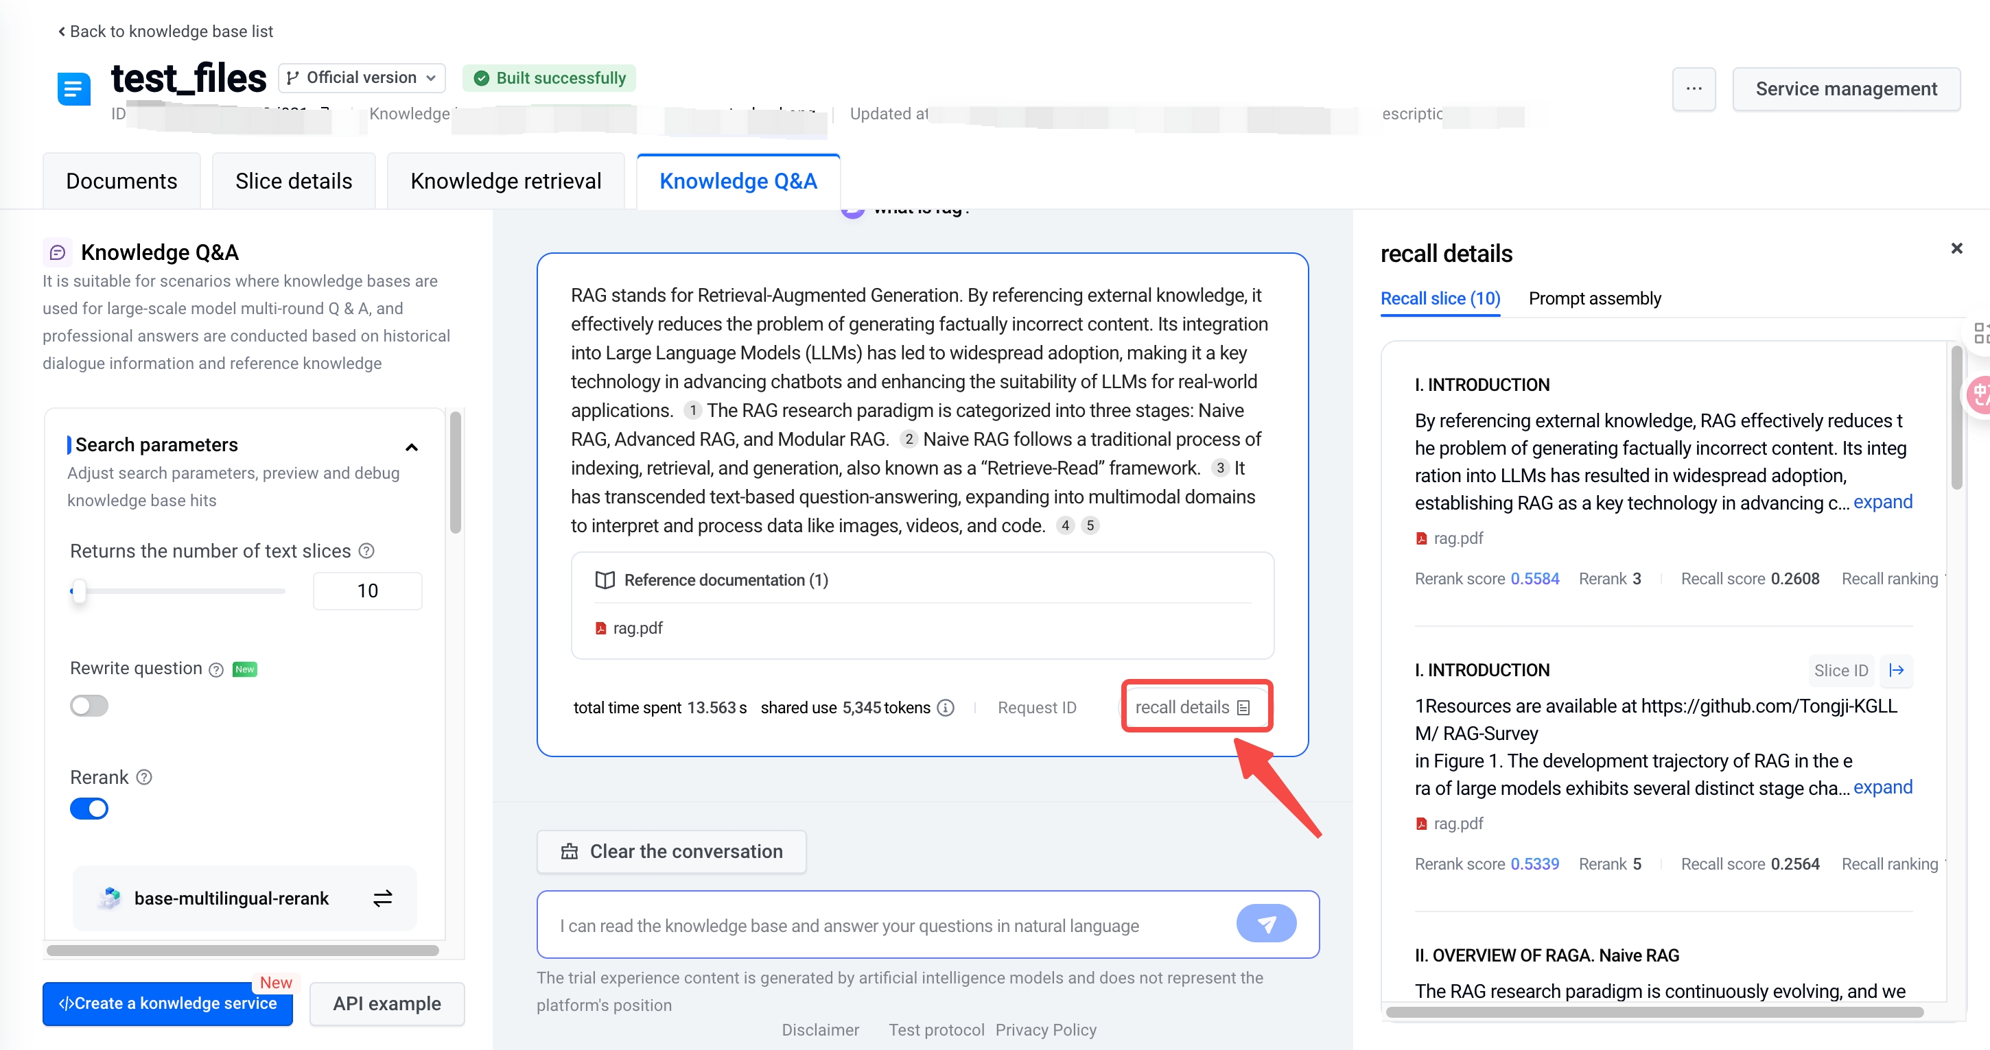This screenshot has height=1050, width=1990.
Task: Enable the Rewrite question toggle
Action: pyautogui.click(x=89, y=705)
